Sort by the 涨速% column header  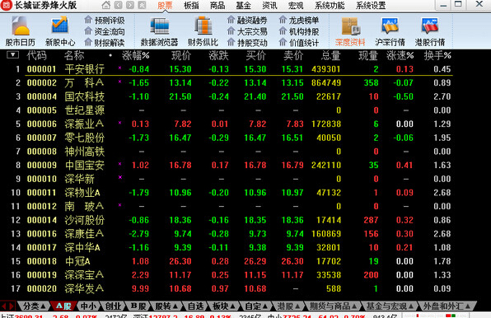(400, 55)
